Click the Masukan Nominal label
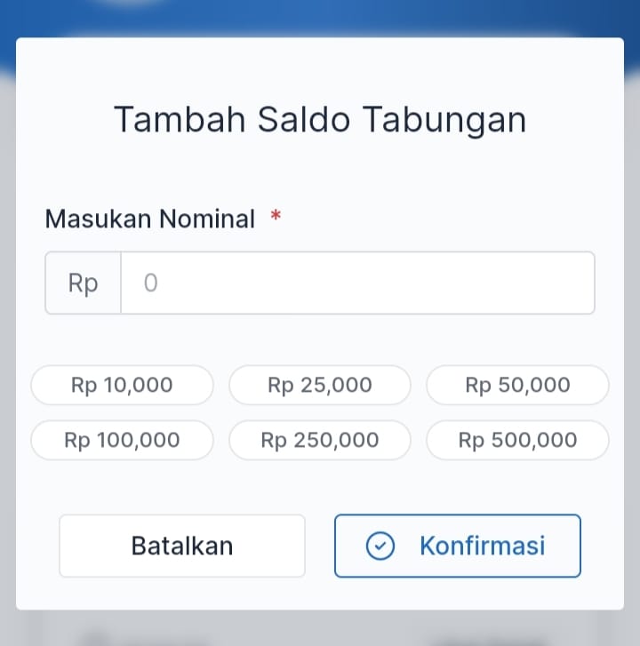Viewport: 640px width, 646px height. point(150,219)
